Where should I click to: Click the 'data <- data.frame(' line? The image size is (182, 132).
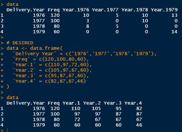click(34, 48)
